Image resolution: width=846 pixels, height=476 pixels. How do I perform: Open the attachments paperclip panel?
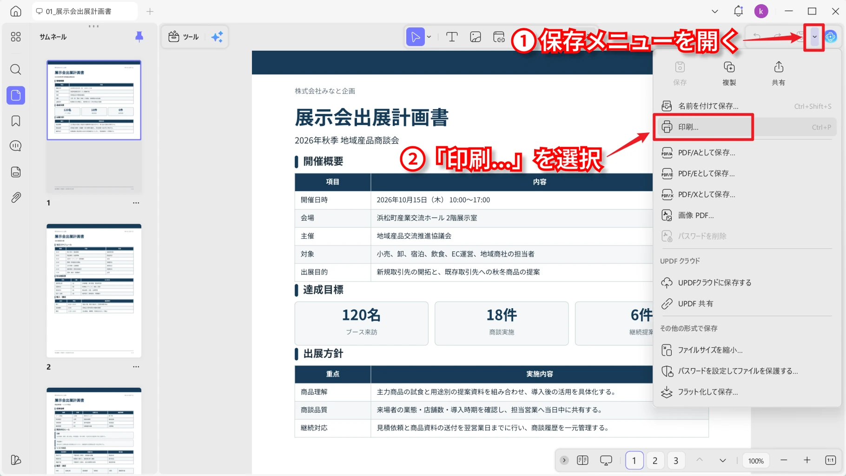click(16, 198)
